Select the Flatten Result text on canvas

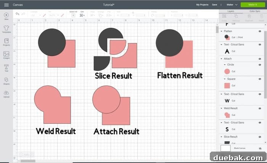coord(180,76)
